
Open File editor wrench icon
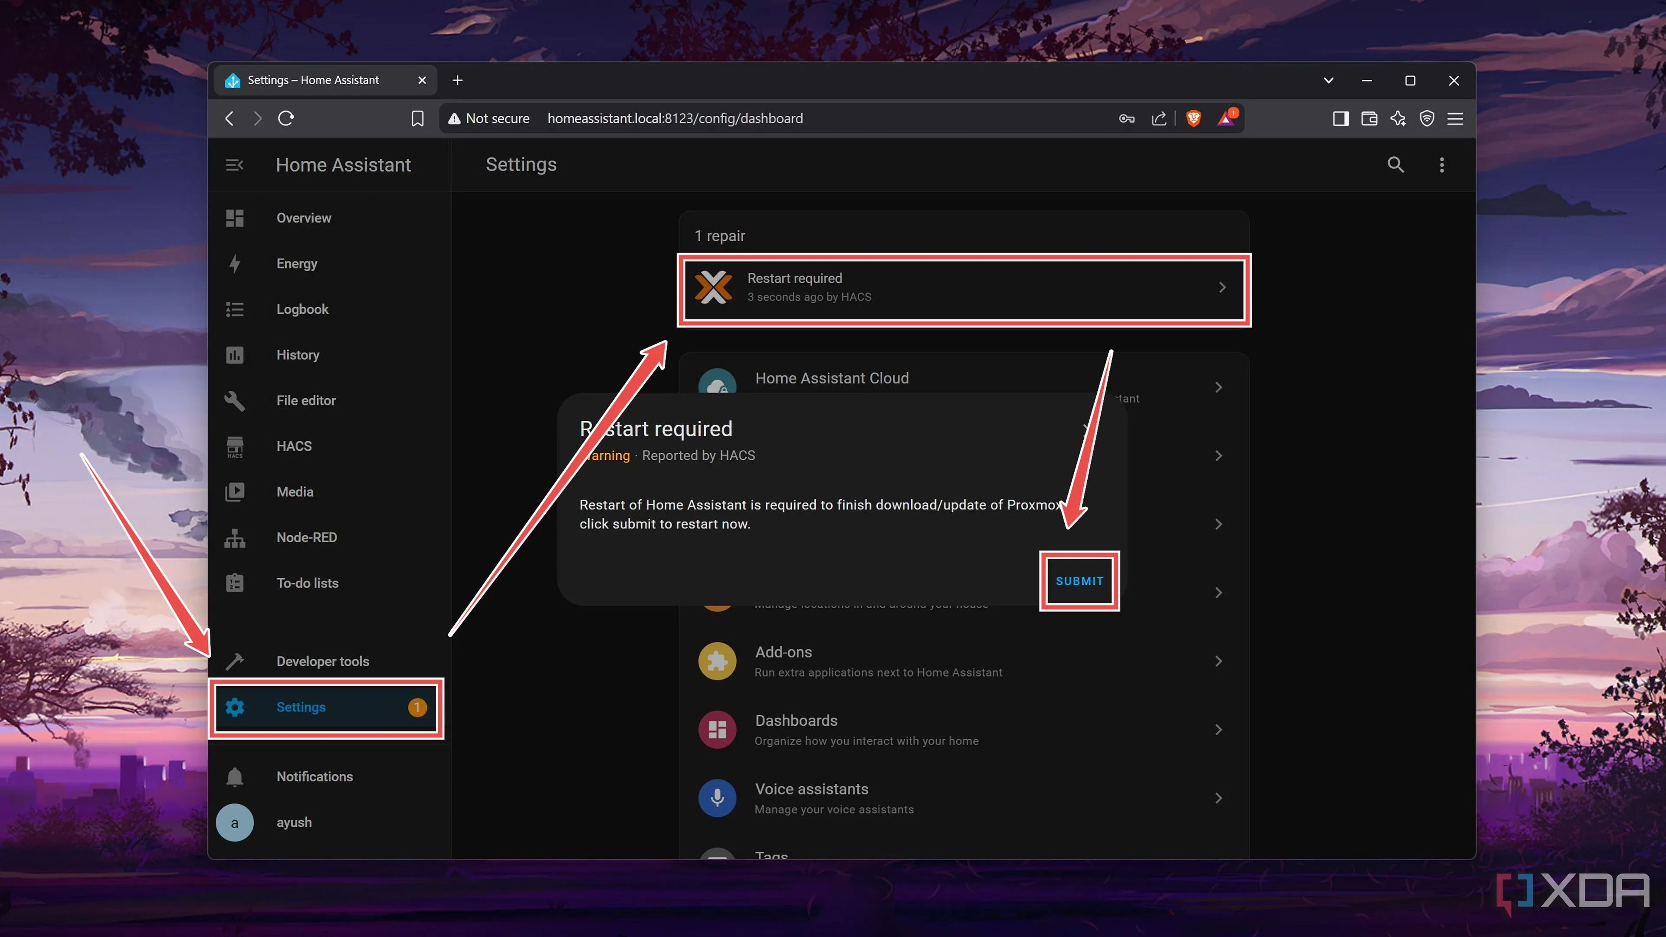pyautogui.click(x=235, y=400)
